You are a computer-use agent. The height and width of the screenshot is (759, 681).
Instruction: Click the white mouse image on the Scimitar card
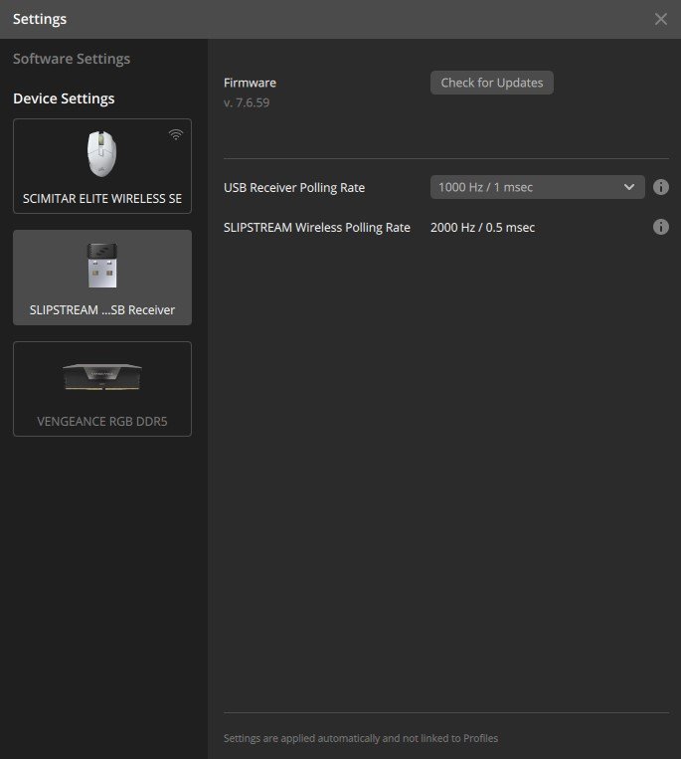(101, 154)
